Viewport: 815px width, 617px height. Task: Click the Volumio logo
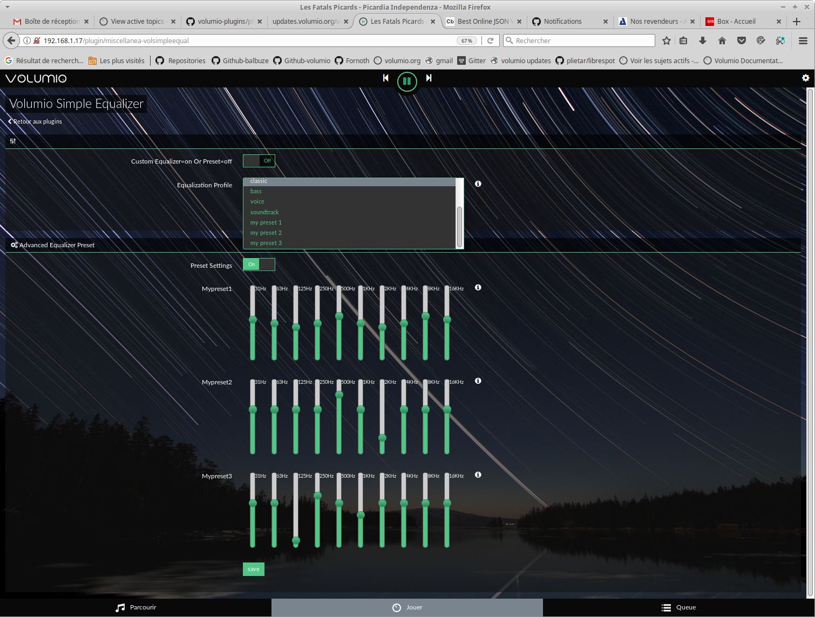pyautogui.click(x=36, y=78)
